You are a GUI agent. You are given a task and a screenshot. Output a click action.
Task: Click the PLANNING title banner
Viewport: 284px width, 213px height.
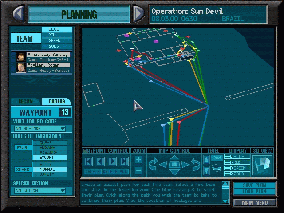tap(79, 14)
